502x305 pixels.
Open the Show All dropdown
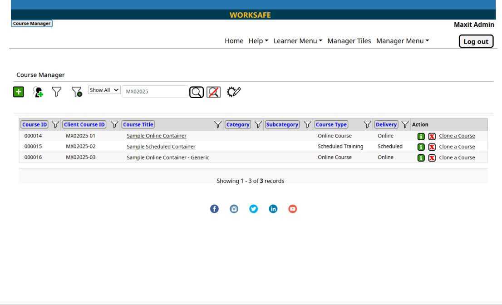[104, 90]
